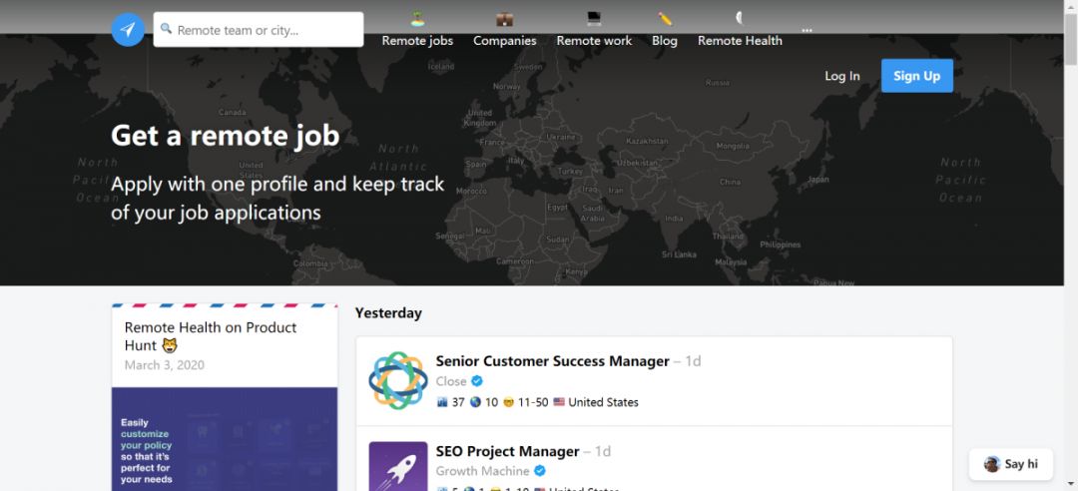
Task: Open Senior Customer Success Manager job
Action: [552, 361]
